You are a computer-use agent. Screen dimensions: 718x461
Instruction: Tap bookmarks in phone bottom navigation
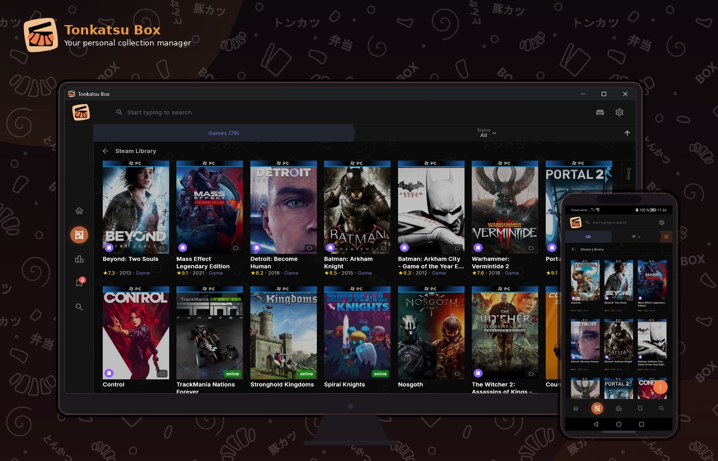click(x=640, y=408)
